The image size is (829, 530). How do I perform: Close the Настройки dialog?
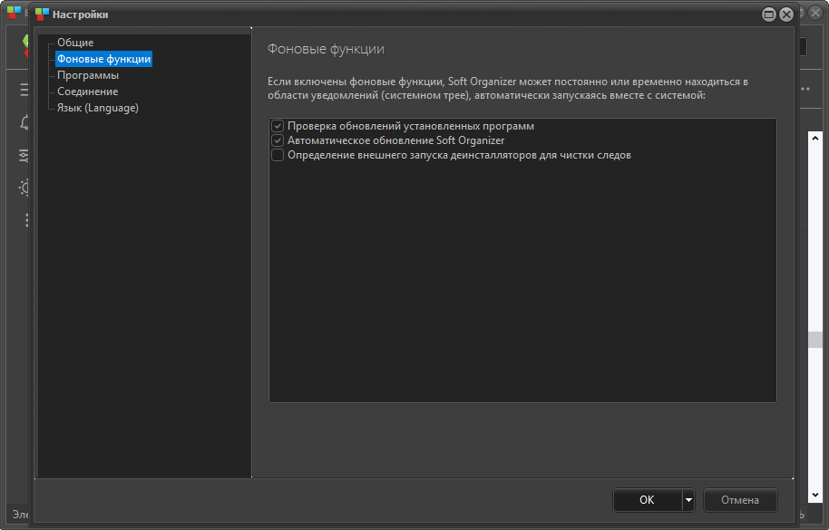pyautogui.click(x=786, y=14)
